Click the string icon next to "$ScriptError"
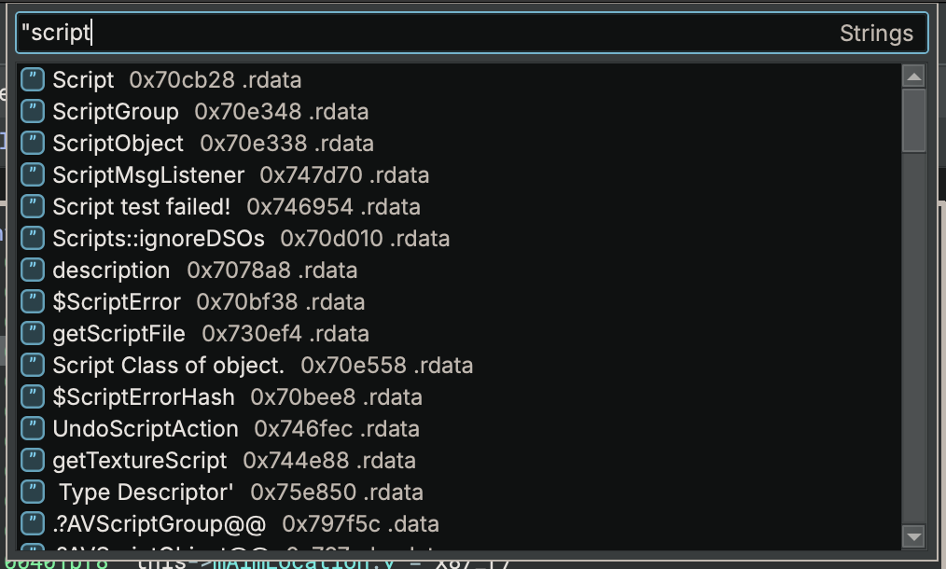The image size is (946, 569). (x=33, y=302)
